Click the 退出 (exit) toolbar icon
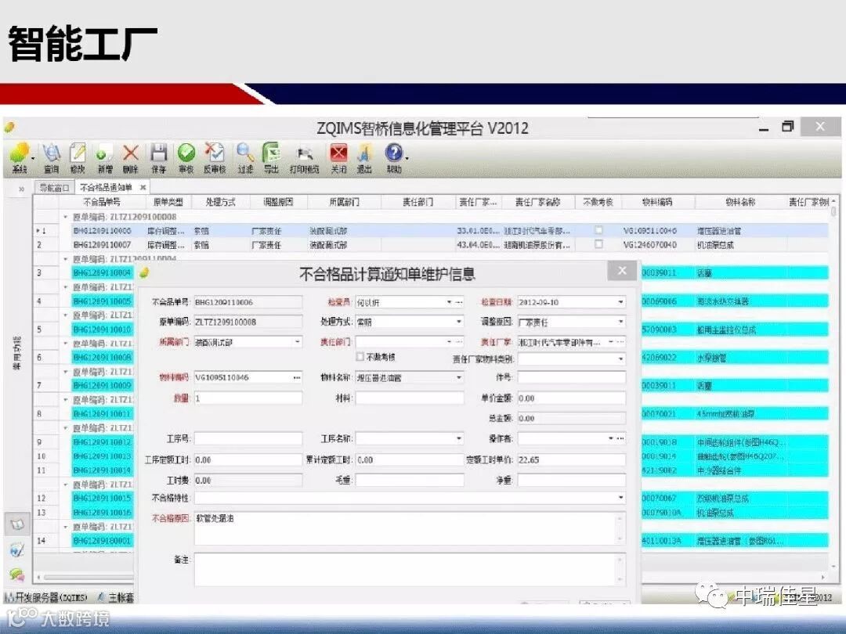Image resolution: width=846 pixels, height=634 pixels. [364, 157]
